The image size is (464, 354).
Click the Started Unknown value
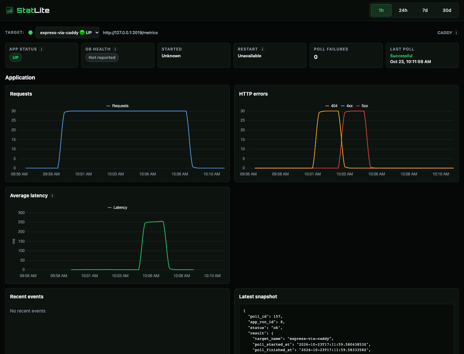tap(171, 56)
